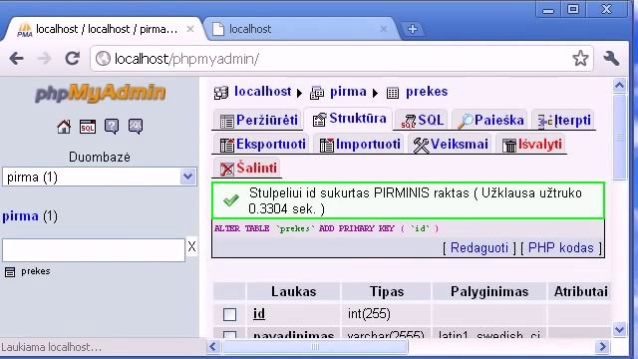Open phpMyAdmin documentation question-mark icon
Image resolution: width=638 pixels, height=359 pixels.
[112, 127]
